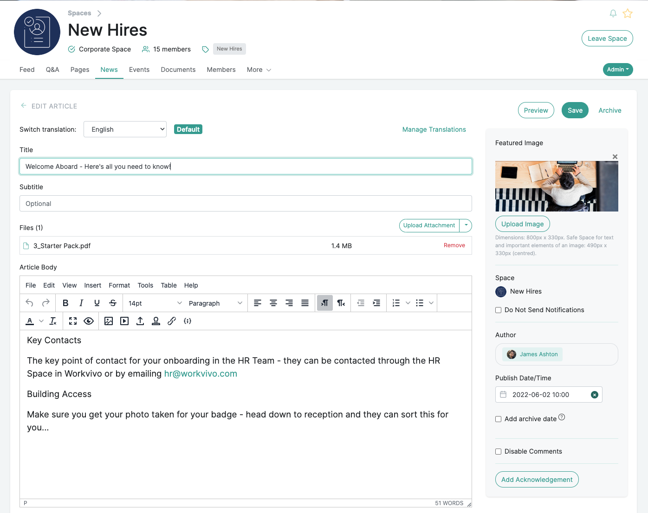Click into the Subtitle input field
The height and width of the screenshot is (513, 648).
pyautogui.click(x=246, y=204)
